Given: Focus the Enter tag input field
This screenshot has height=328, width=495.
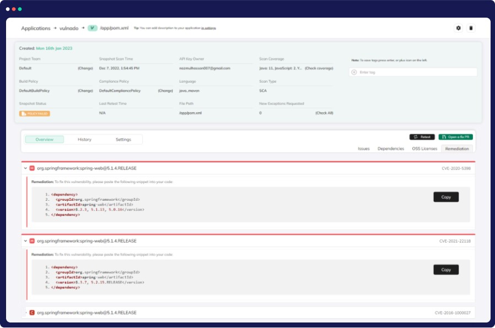Looking at the screenshot, I should [416, 72].
